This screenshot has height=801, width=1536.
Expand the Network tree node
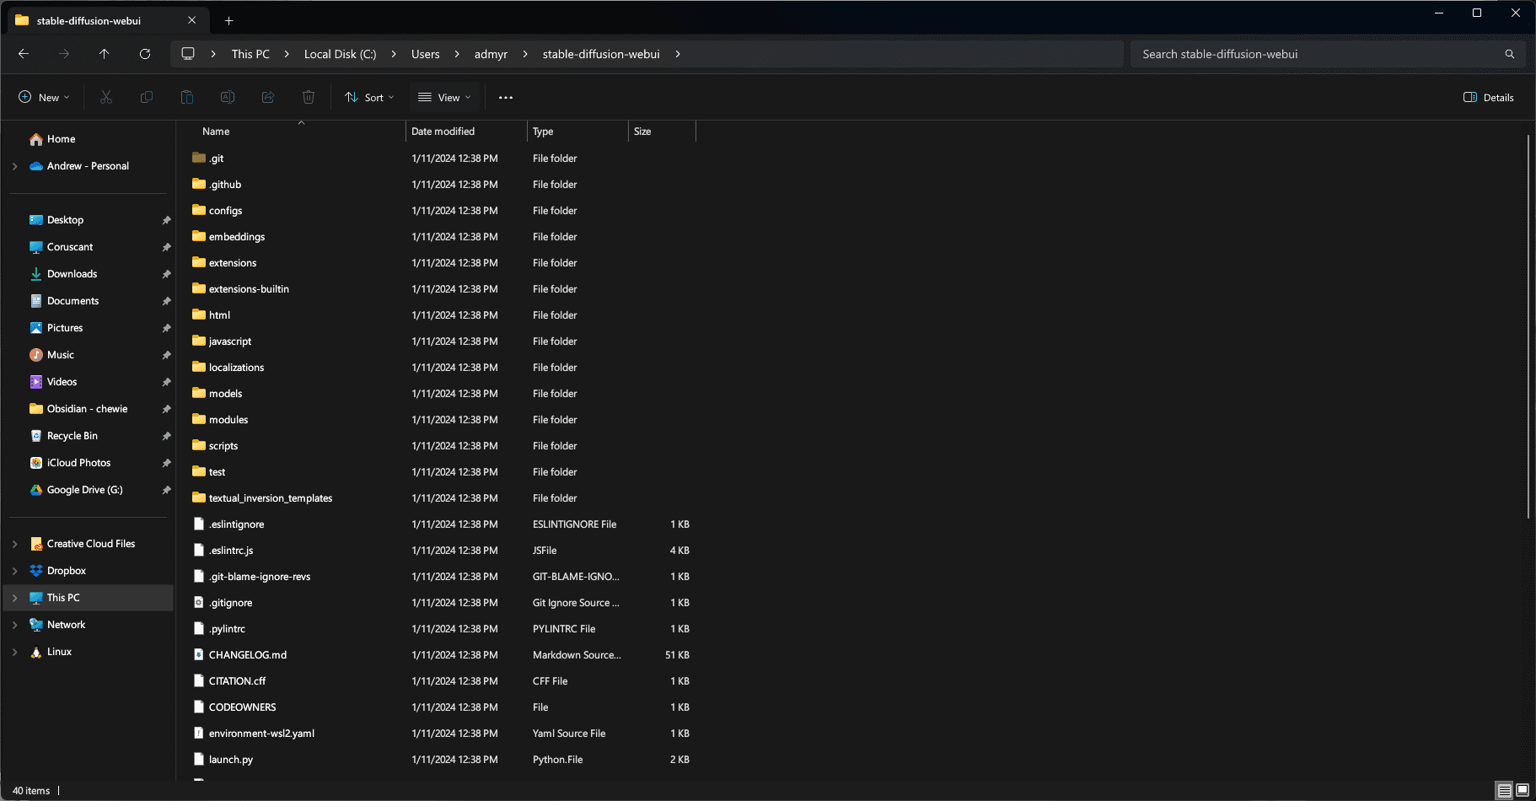15,625
